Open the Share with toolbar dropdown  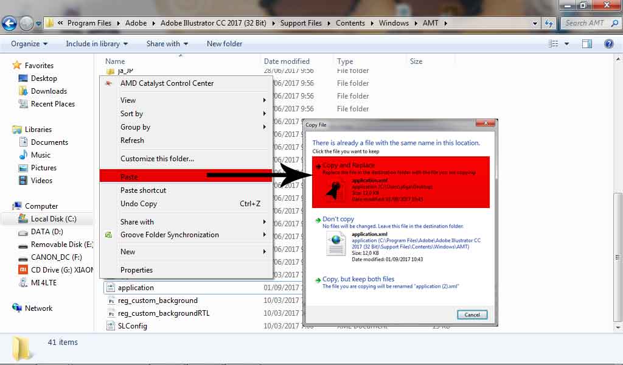(167, 44)
